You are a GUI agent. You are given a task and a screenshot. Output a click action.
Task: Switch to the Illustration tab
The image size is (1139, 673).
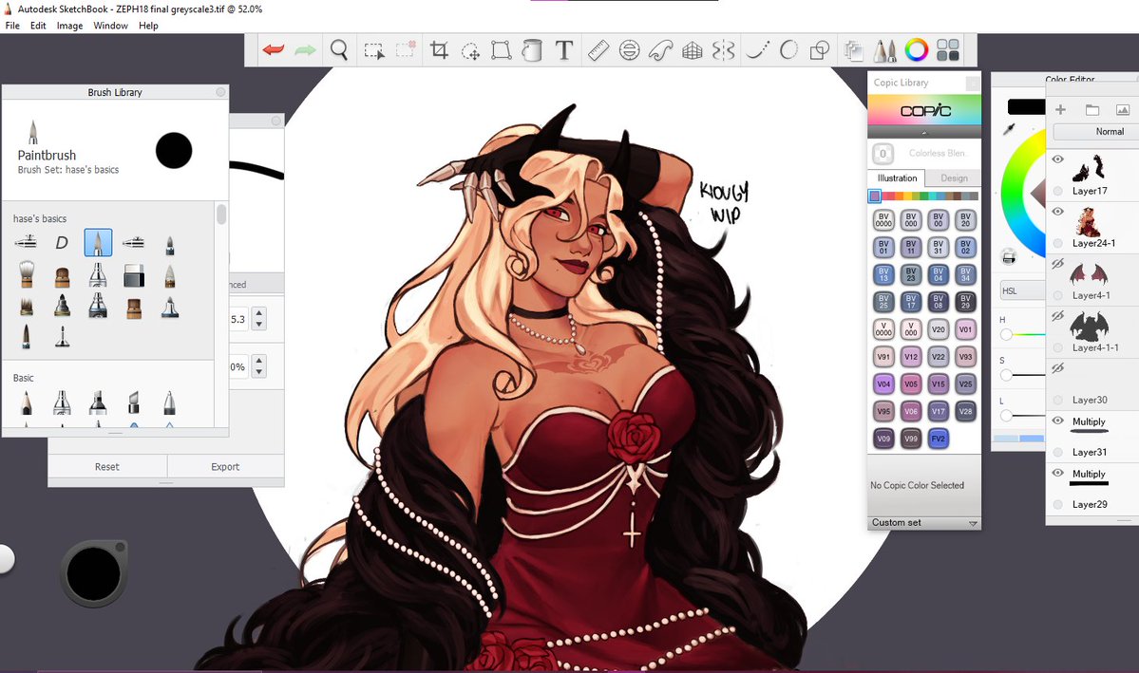tap(897, 178)
